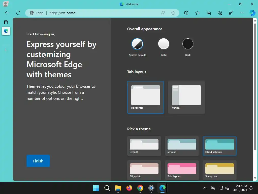Pick the Default theme
Image resolution: width=258 pixels, height=194 pixels.
pos(144,146)
